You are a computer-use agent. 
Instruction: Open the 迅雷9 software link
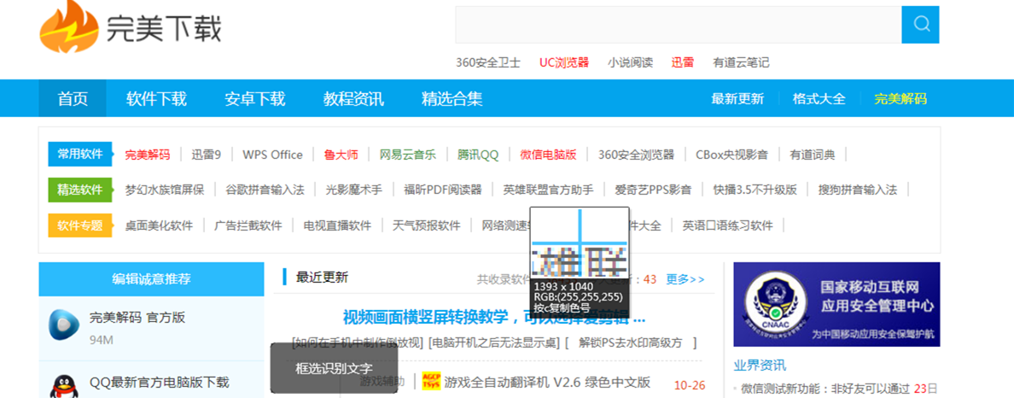207,155
